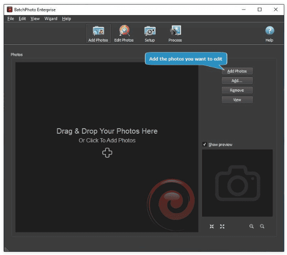Image resolution: width=287 pixels, height=255 pixels.
Task: Click the View button on right panel
Action: coord(237,100)
